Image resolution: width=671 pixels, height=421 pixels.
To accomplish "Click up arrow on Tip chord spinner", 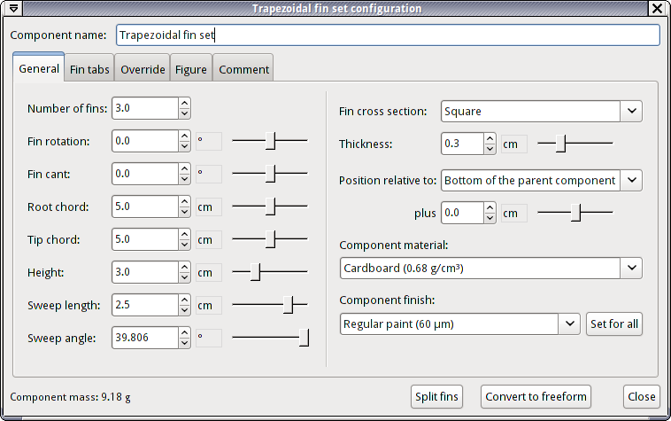I will point(184,235).
